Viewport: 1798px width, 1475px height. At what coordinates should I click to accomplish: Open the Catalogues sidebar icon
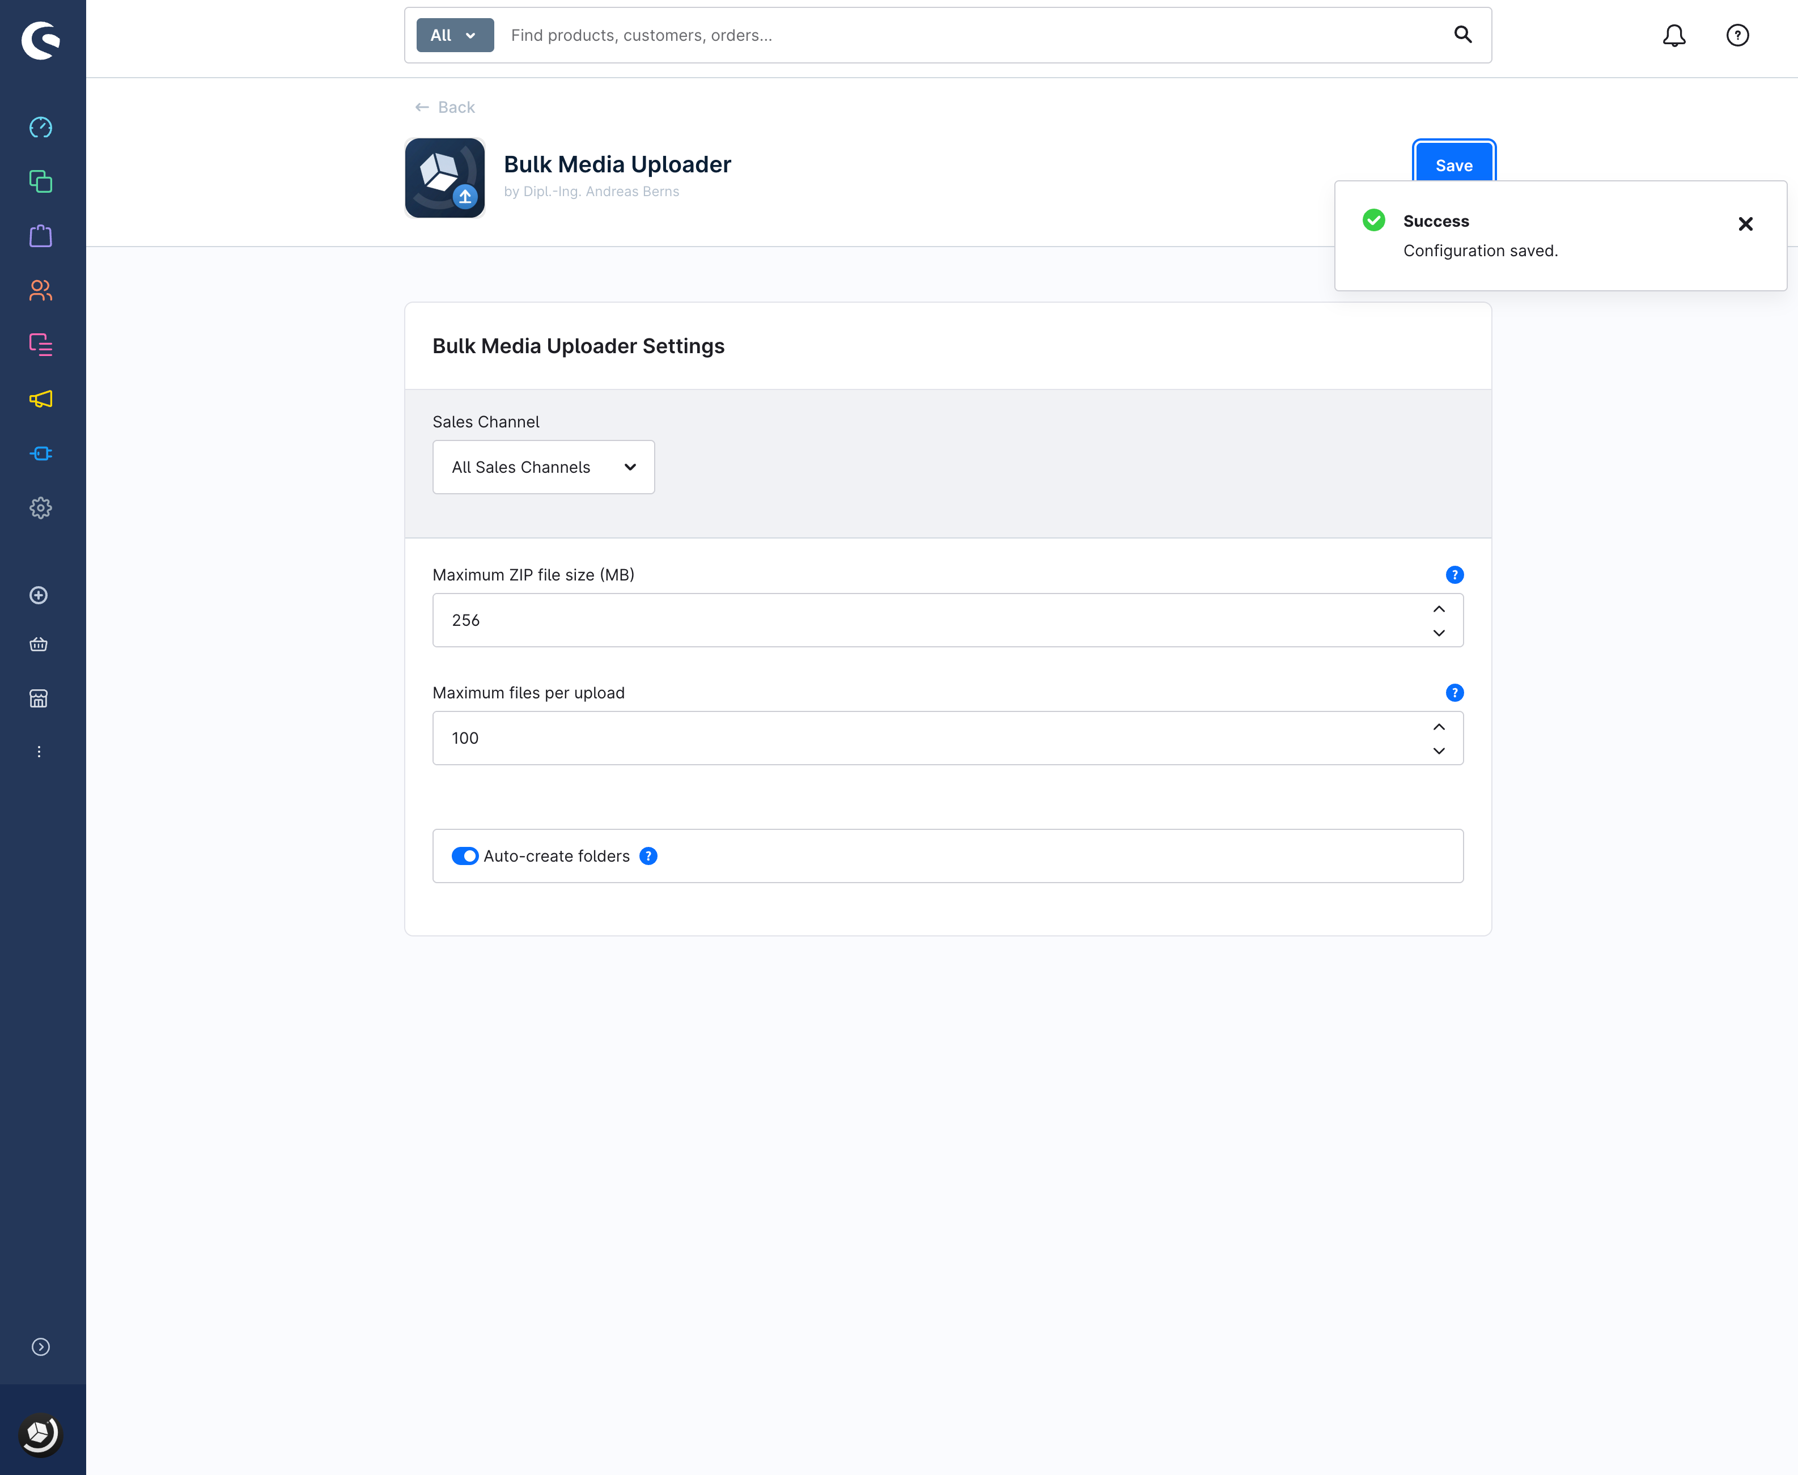pyautogui.click(x=41, y=182)
